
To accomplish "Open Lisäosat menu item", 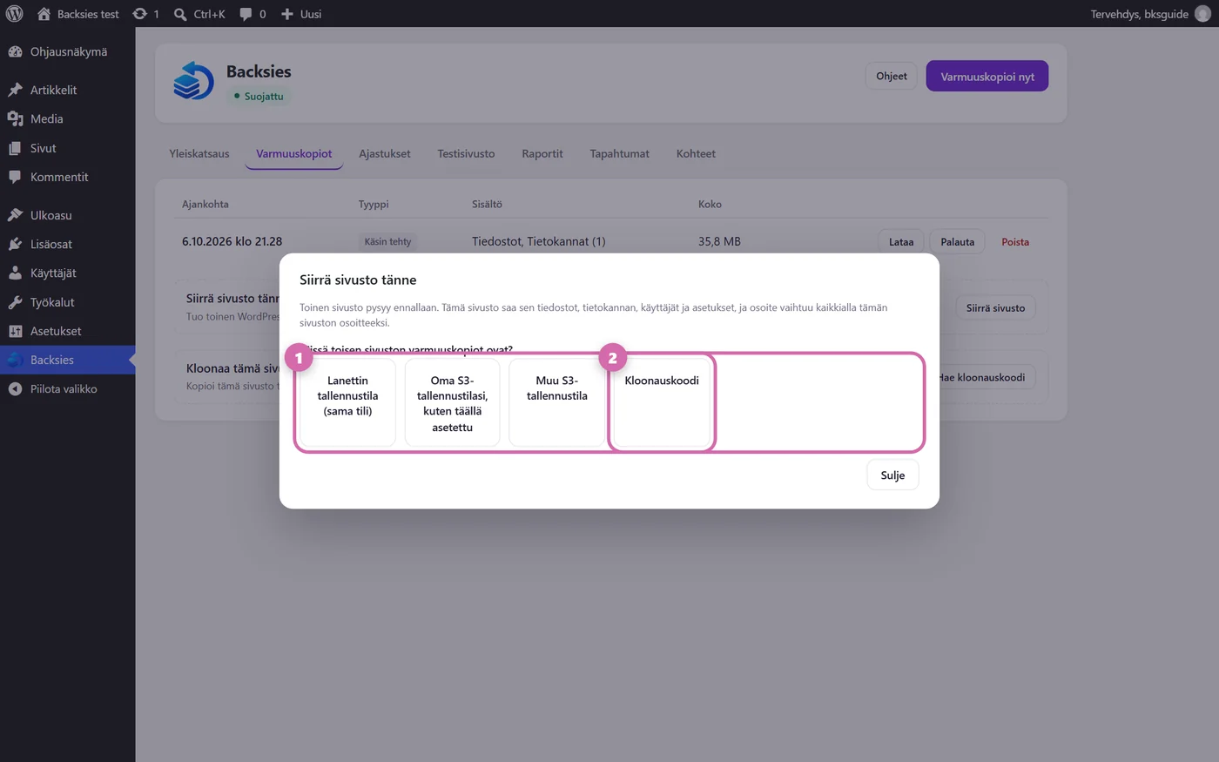I will [x=68, y=244].
